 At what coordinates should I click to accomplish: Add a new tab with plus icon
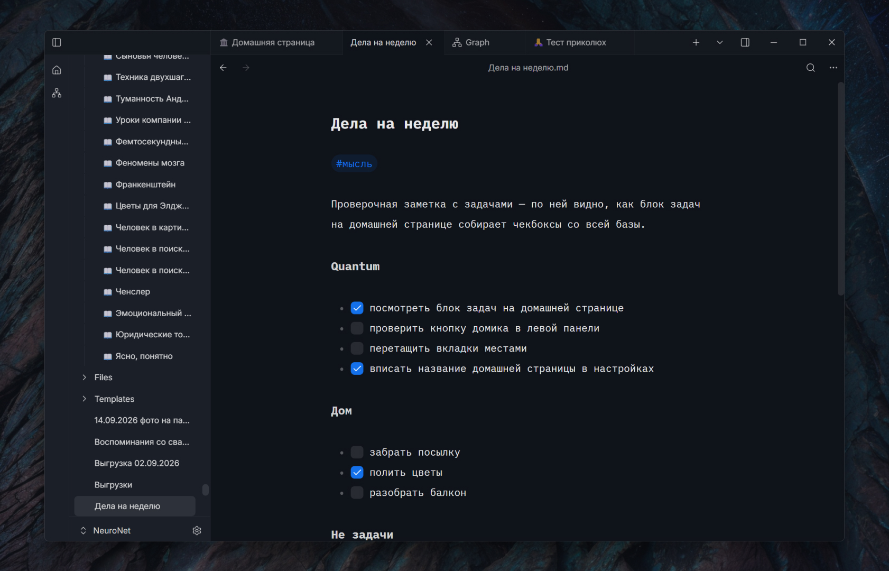coord(696,42)
